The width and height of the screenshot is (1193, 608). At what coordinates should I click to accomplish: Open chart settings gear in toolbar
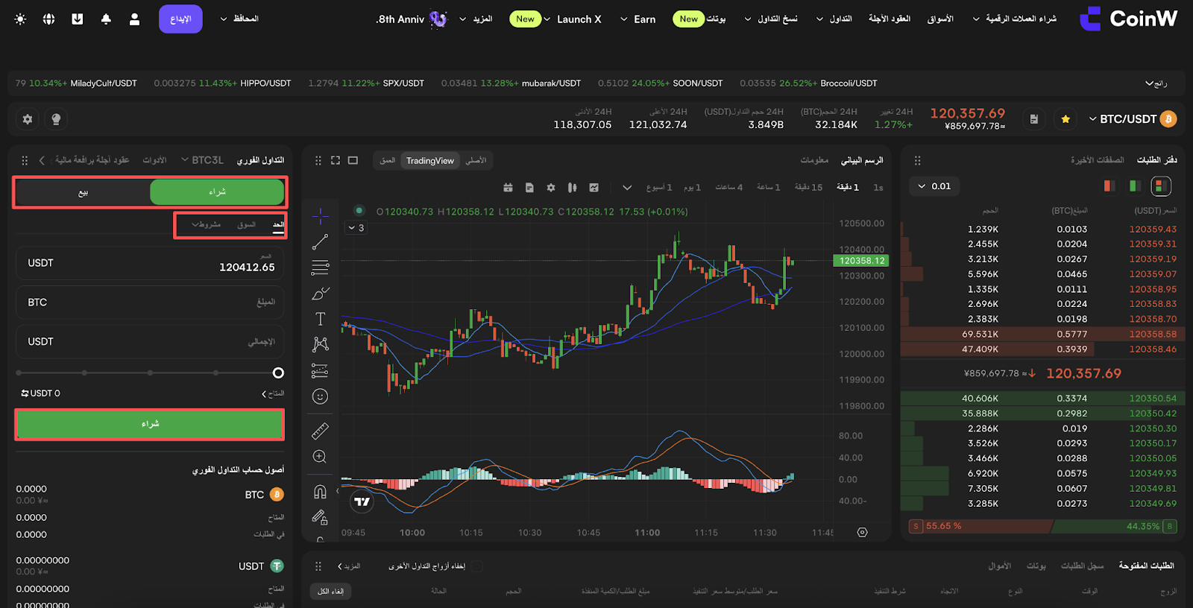coord(551,188)
